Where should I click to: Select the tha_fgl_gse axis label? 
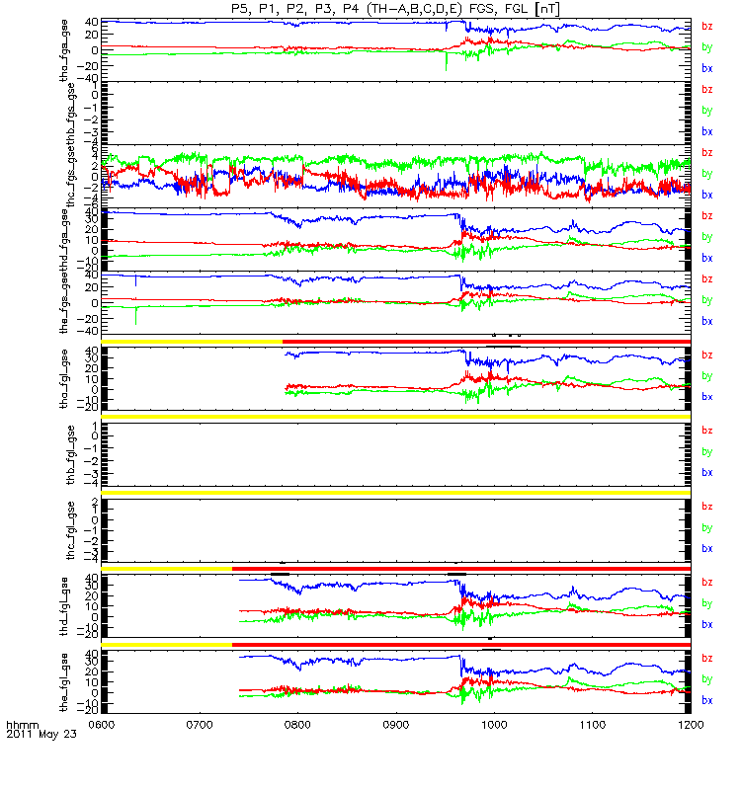click(x=64, y=378)
